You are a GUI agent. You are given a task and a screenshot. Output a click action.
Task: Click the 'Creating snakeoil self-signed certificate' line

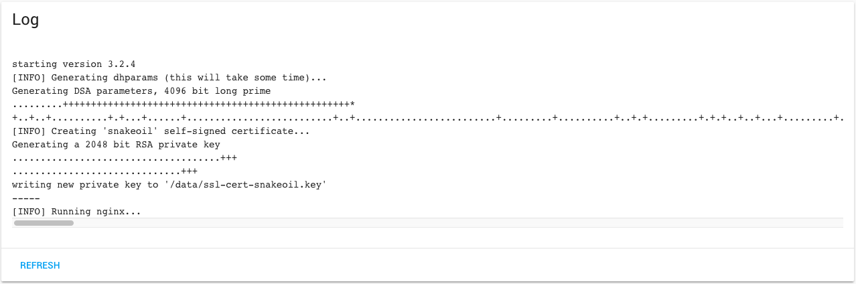[x=161, y=131]
